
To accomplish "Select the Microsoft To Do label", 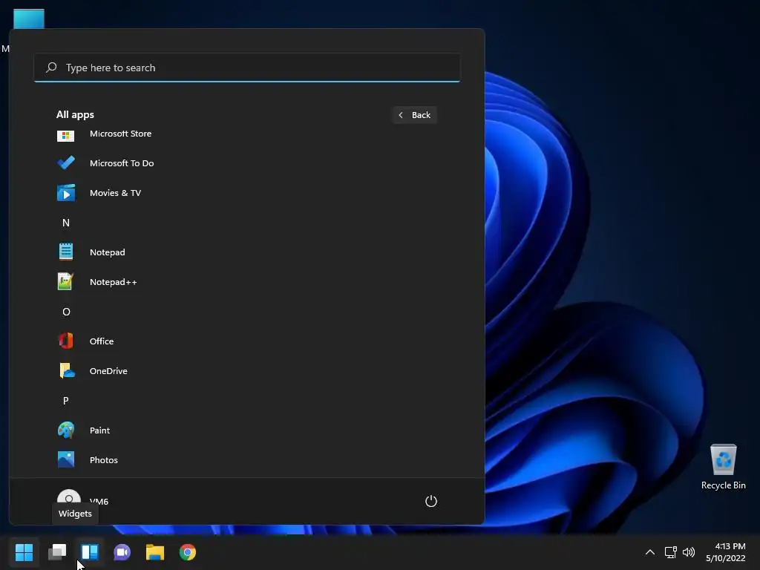I will [122, 163].
